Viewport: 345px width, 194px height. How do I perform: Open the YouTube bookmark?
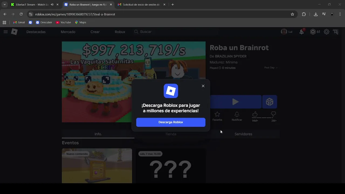pos(63,22)
